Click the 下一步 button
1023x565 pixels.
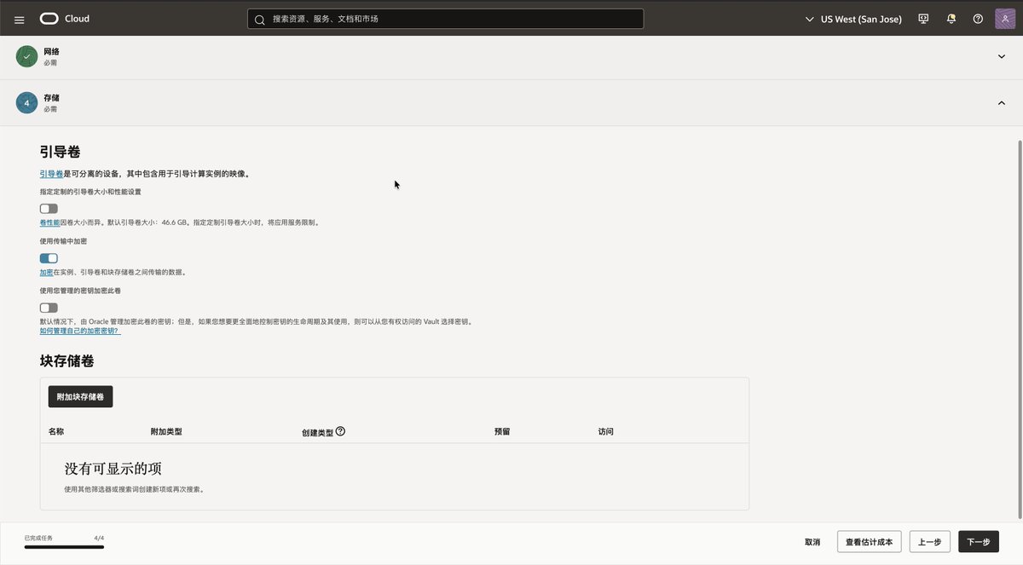point(979,542)
